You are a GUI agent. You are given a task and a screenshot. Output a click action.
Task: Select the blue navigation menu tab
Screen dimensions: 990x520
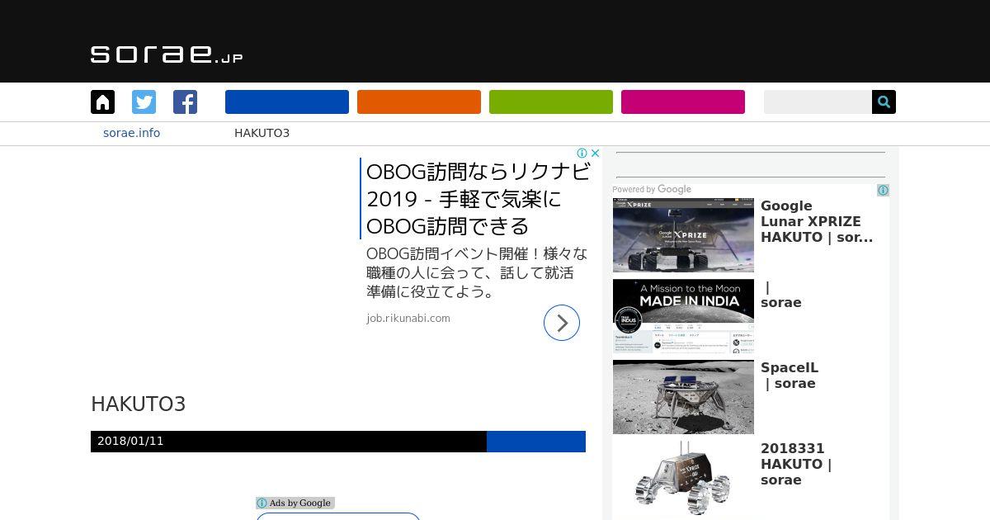287,102
